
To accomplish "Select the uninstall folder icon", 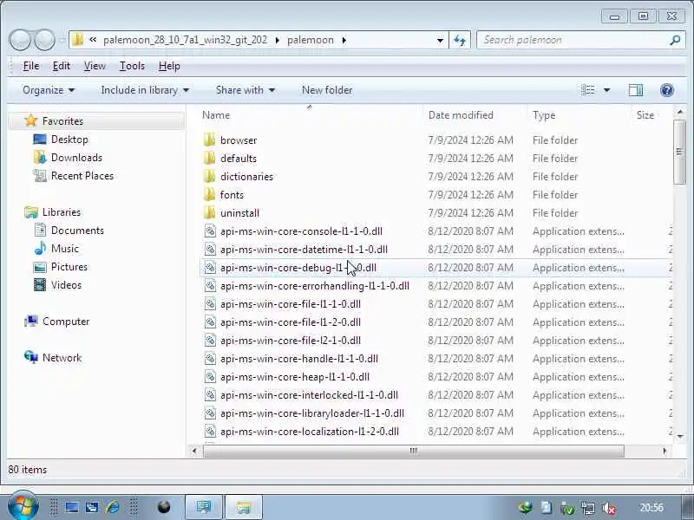I will point(209,212).
